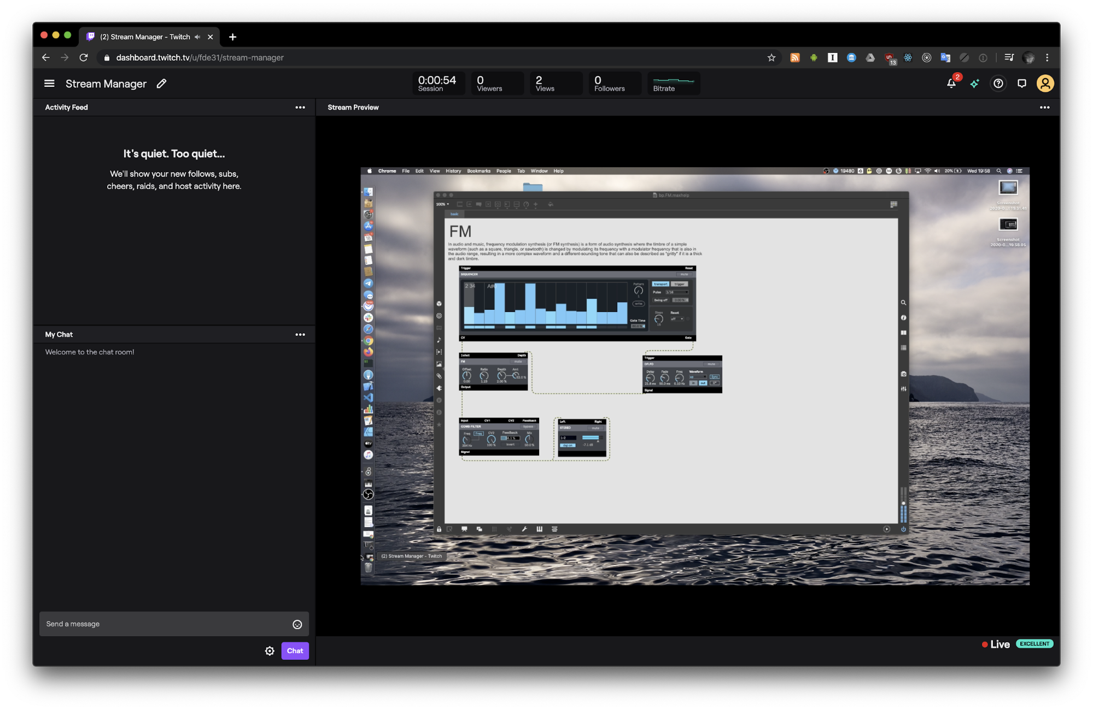Open Activity Feed three-dot options menu
Image resolution: width=1093 pixels, height=710 pixels.
tap(300, 108)
